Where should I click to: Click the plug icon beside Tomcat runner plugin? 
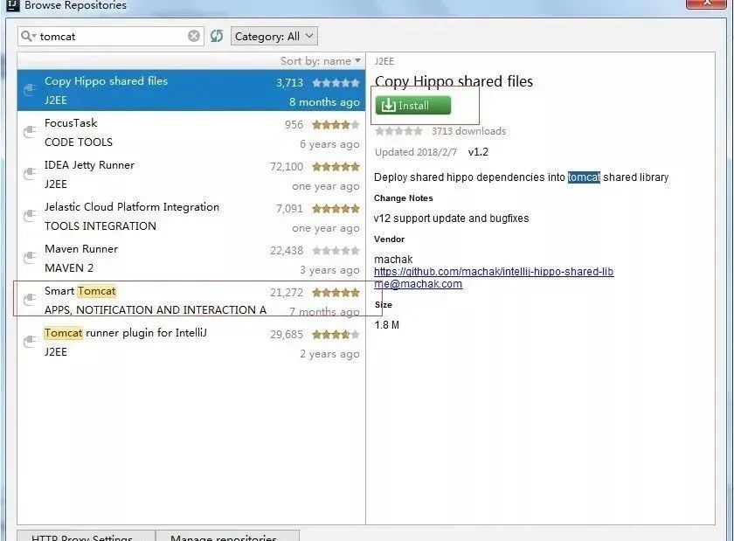[x=30, y=341]
